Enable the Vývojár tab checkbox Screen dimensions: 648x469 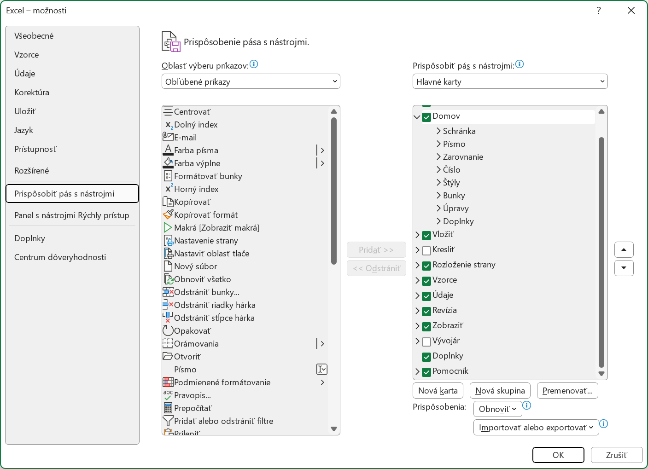pos(426,342)
